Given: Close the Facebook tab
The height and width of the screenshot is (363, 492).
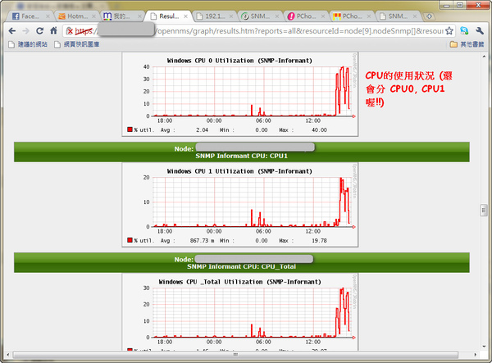Looking at the screenshot, I should [48, 16].
